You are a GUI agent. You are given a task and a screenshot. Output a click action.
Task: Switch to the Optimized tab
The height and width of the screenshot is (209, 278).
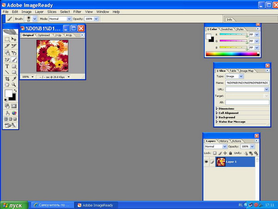[x=44, y=35]
